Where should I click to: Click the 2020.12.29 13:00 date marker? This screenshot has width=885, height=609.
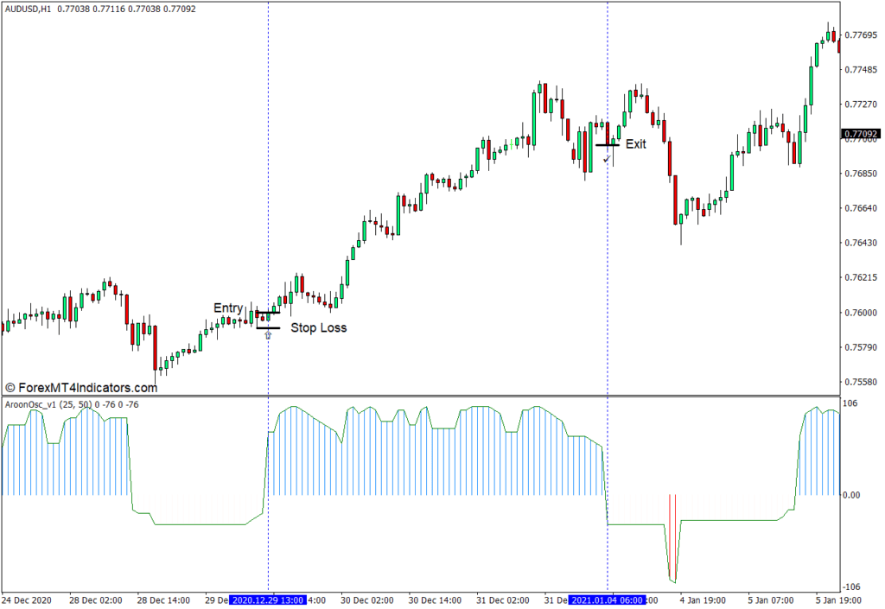[268, 599]
